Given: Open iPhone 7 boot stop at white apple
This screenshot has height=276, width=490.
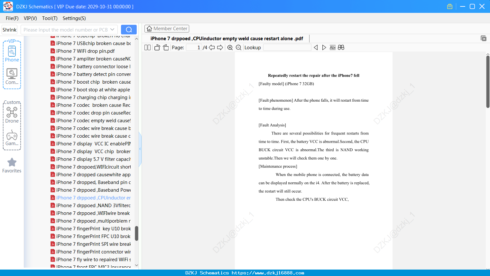Looking at the screenshot, I should click(90, 90).
